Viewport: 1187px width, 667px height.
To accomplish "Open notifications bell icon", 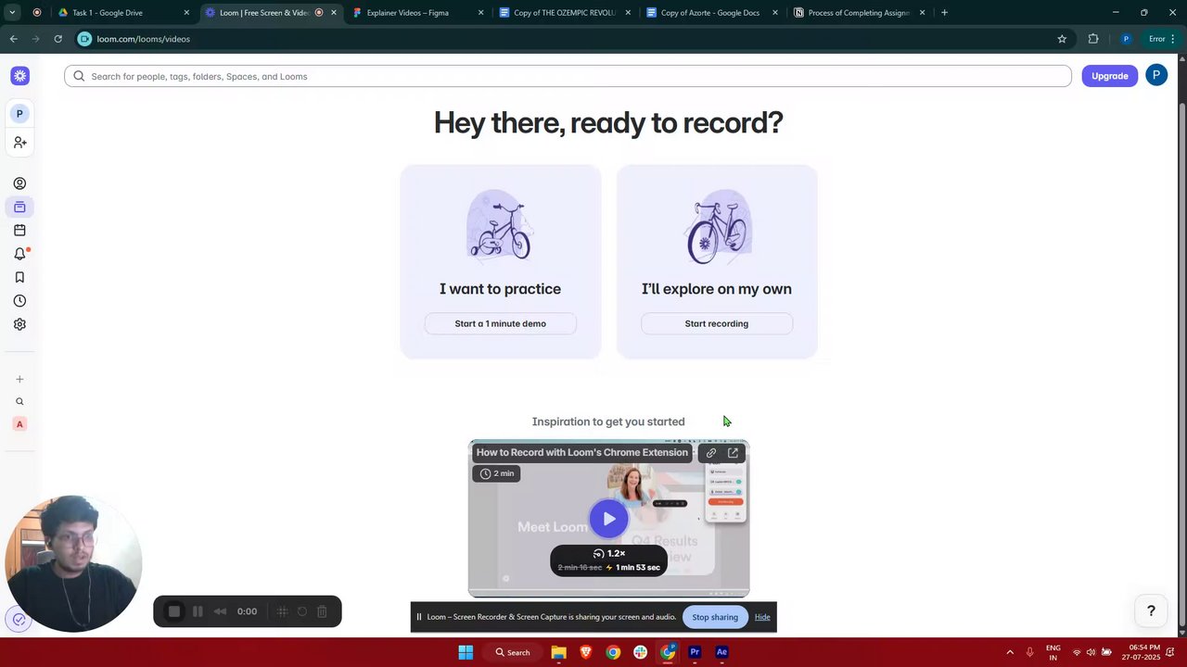I will (19, 254).
